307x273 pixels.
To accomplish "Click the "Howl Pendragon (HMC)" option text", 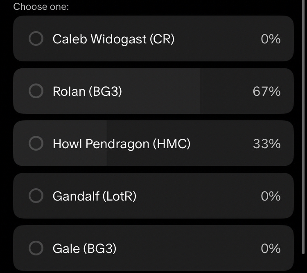I will (x=122, y=143).
